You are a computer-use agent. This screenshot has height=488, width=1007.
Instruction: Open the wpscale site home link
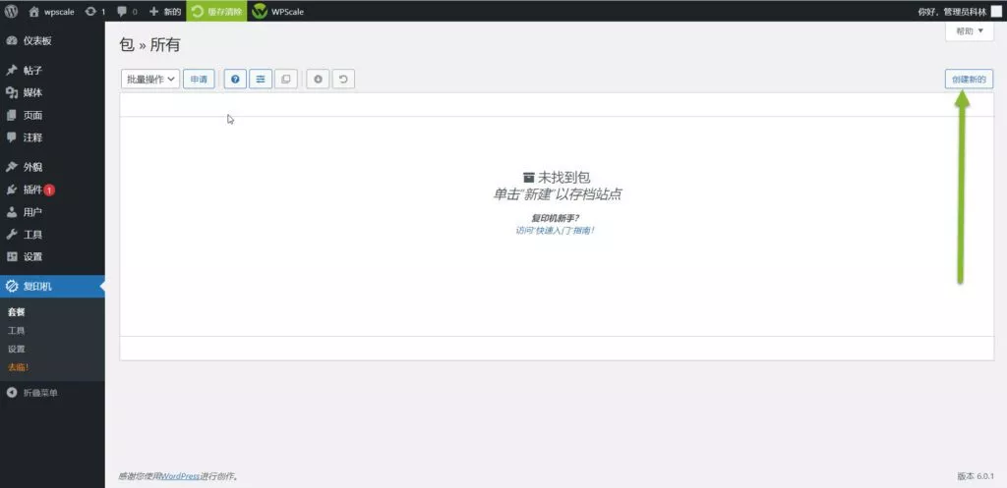[x=52, y=12]
